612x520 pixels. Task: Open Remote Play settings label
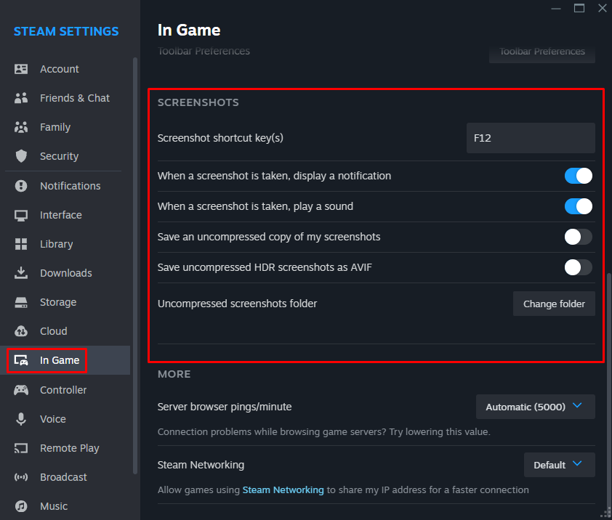[x=70, y=448]
